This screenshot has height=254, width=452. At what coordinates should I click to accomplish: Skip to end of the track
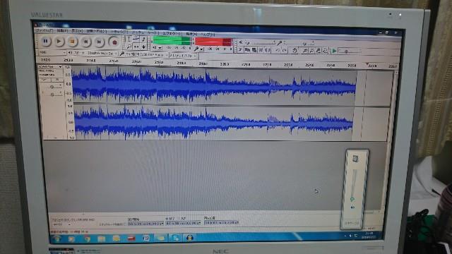[100, 42]
